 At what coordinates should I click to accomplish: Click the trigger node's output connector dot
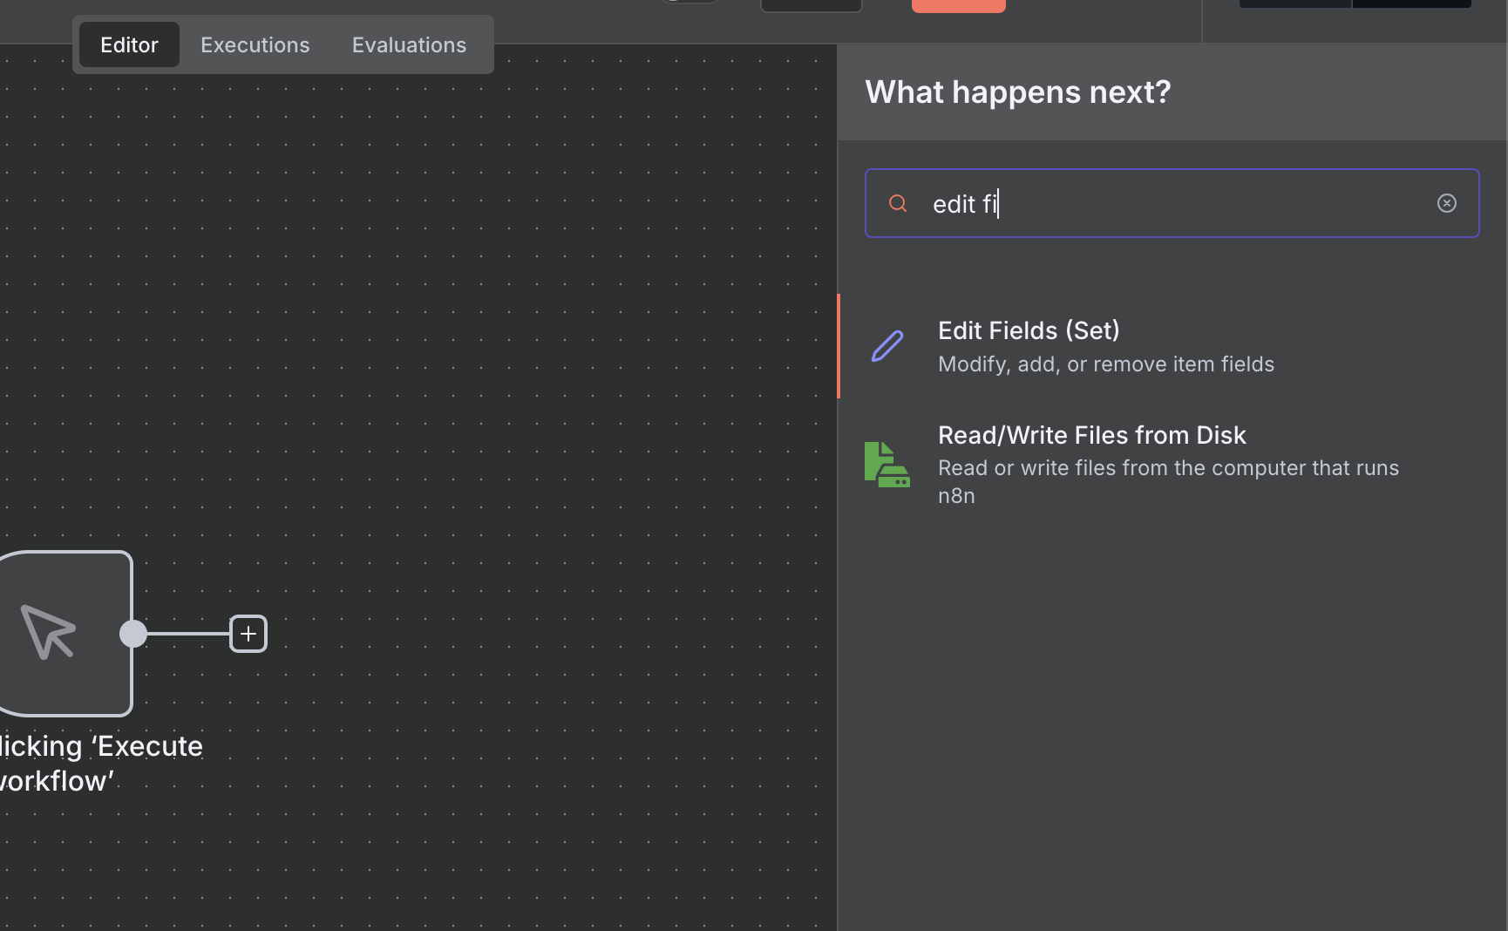click(133, 634)
